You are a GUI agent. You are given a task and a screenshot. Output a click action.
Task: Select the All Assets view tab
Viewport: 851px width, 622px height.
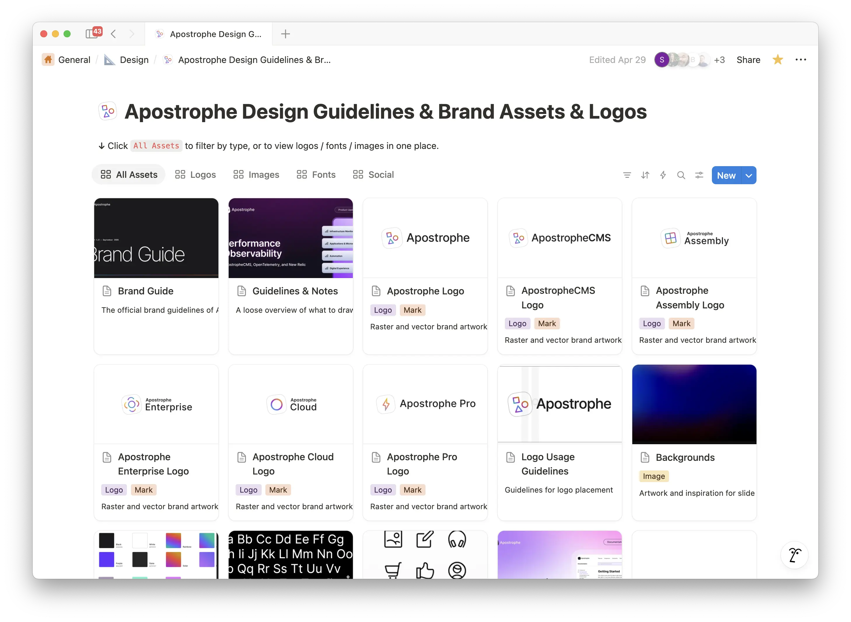coord(129,175)
